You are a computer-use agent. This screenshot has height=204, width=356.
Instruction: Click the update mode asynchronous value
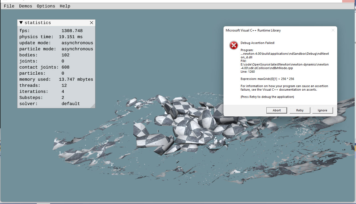77,43
